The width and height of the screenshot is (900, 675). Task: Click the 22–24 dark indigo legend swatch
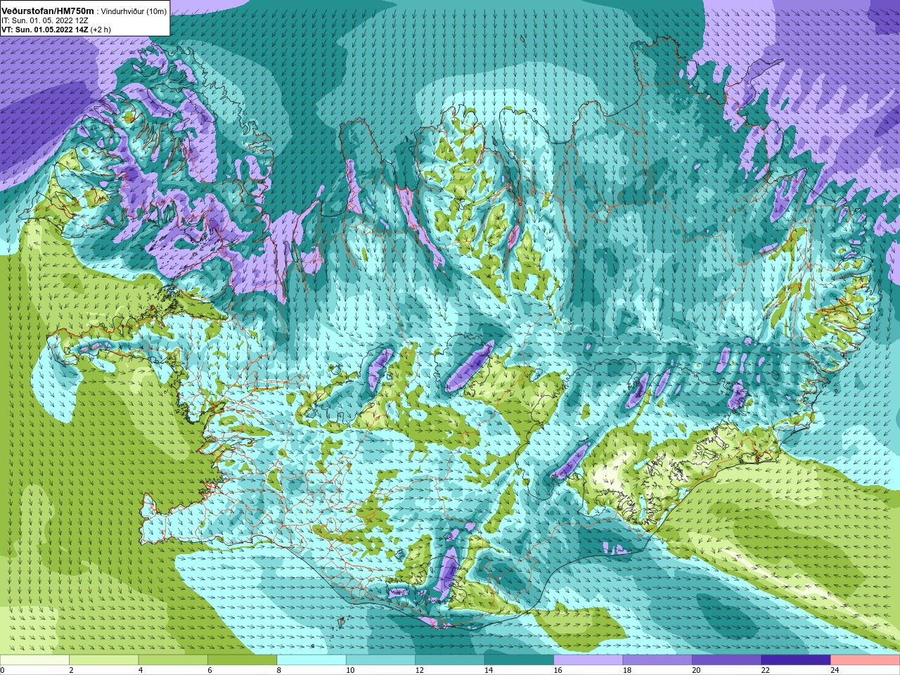pos(797,660)
